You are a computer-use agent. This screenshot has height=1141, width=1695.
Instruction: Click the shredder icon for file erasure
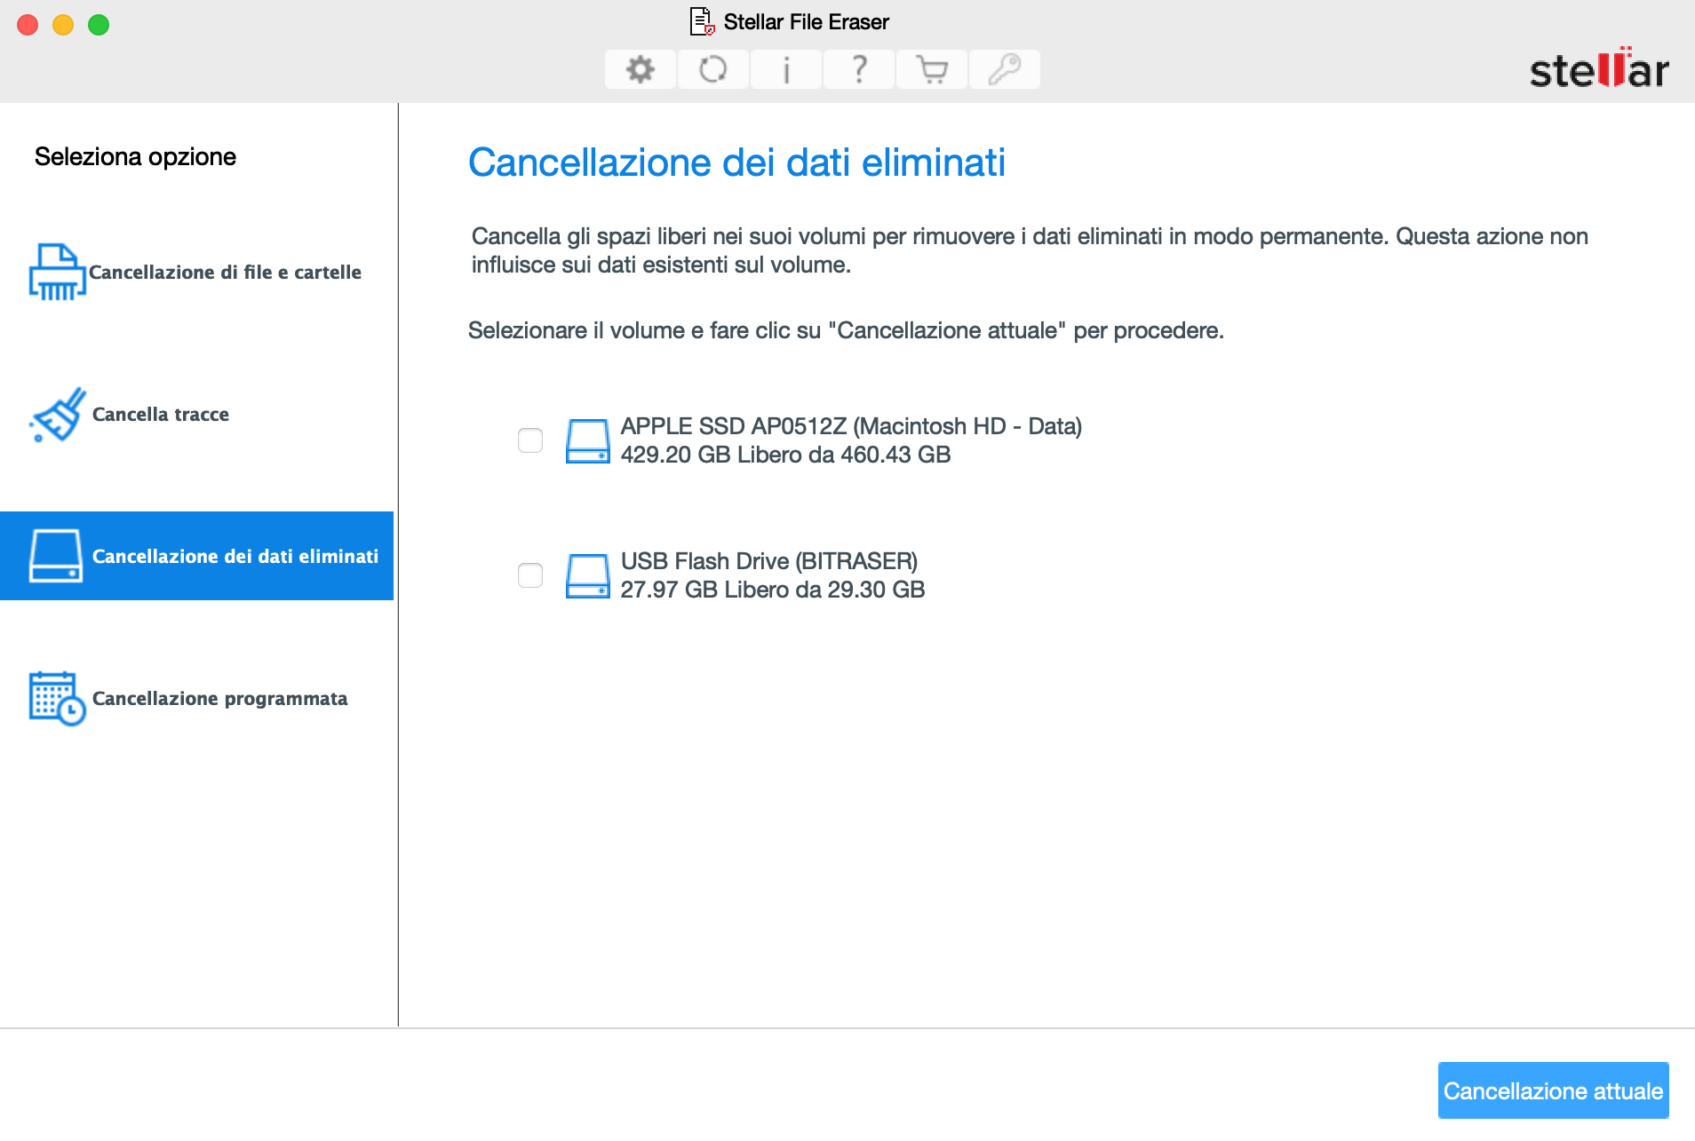(x=57, y=272)
